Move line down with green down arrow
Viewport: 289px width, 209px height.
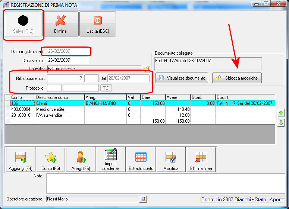(281, 123)
